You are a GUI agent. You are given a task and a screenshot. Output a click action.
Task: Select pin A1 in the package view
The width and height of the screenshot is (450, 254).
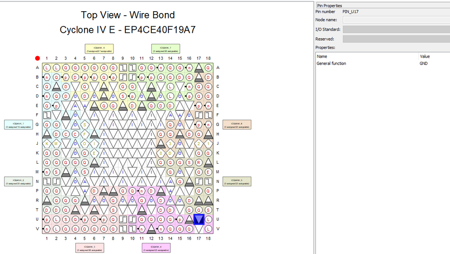(47, 68)
